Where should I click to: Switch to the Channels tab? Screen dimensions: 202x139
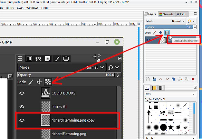point(166,14)
